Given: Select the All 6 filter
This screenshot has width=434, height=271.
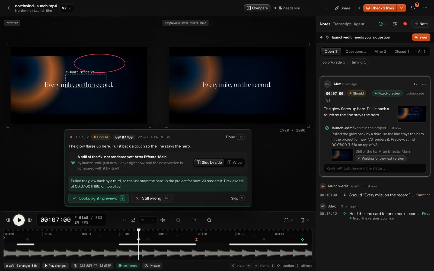Looking at the screenshot, I should [422, 51].
